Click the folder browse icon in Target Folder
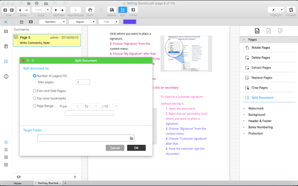 click(131, 138)
